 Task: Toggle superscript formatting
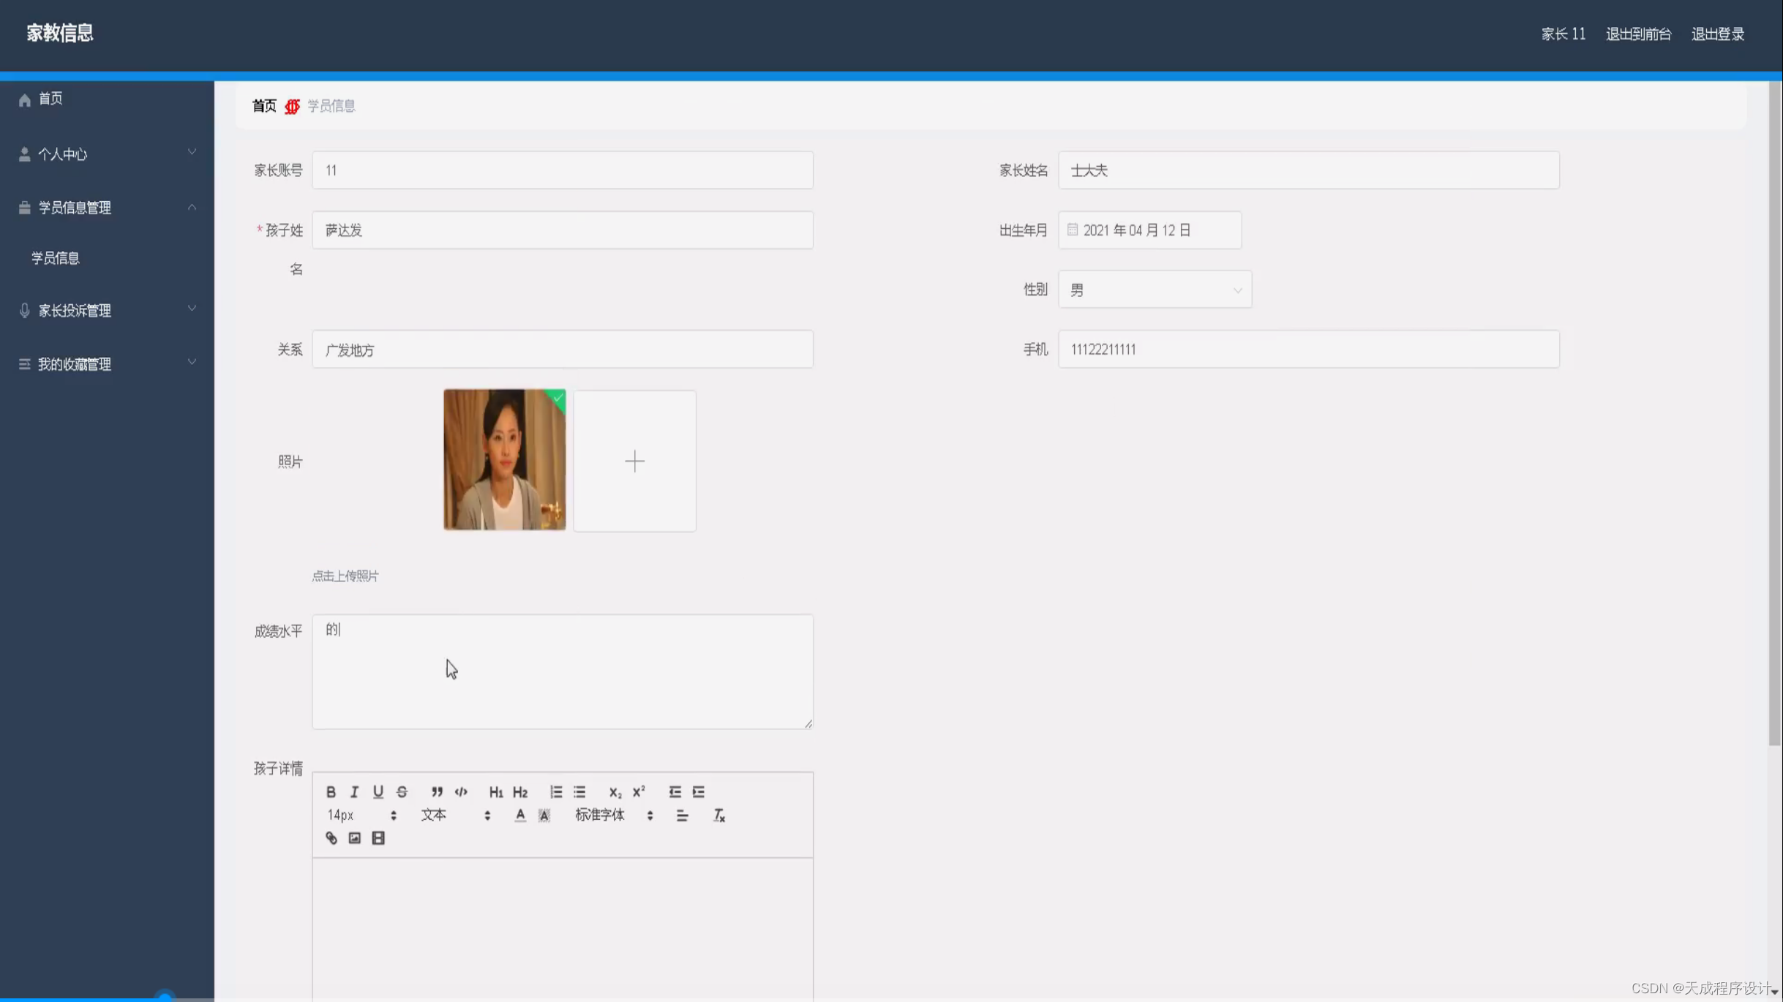click(638, 791)
